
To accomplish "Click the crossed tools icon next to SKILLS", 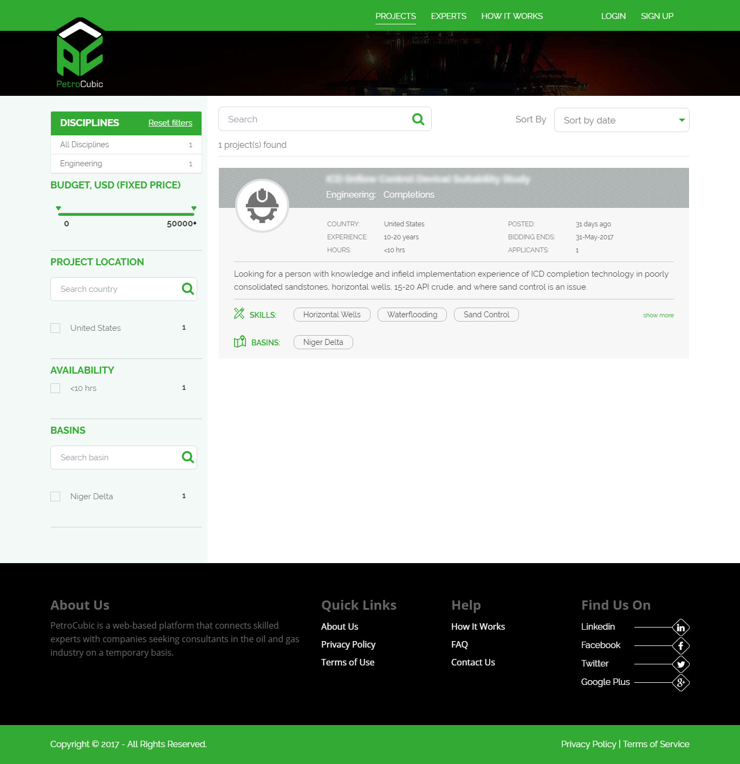I will tap(238, 314).
